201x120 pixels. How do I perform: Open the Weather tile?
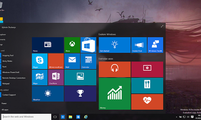48,94
